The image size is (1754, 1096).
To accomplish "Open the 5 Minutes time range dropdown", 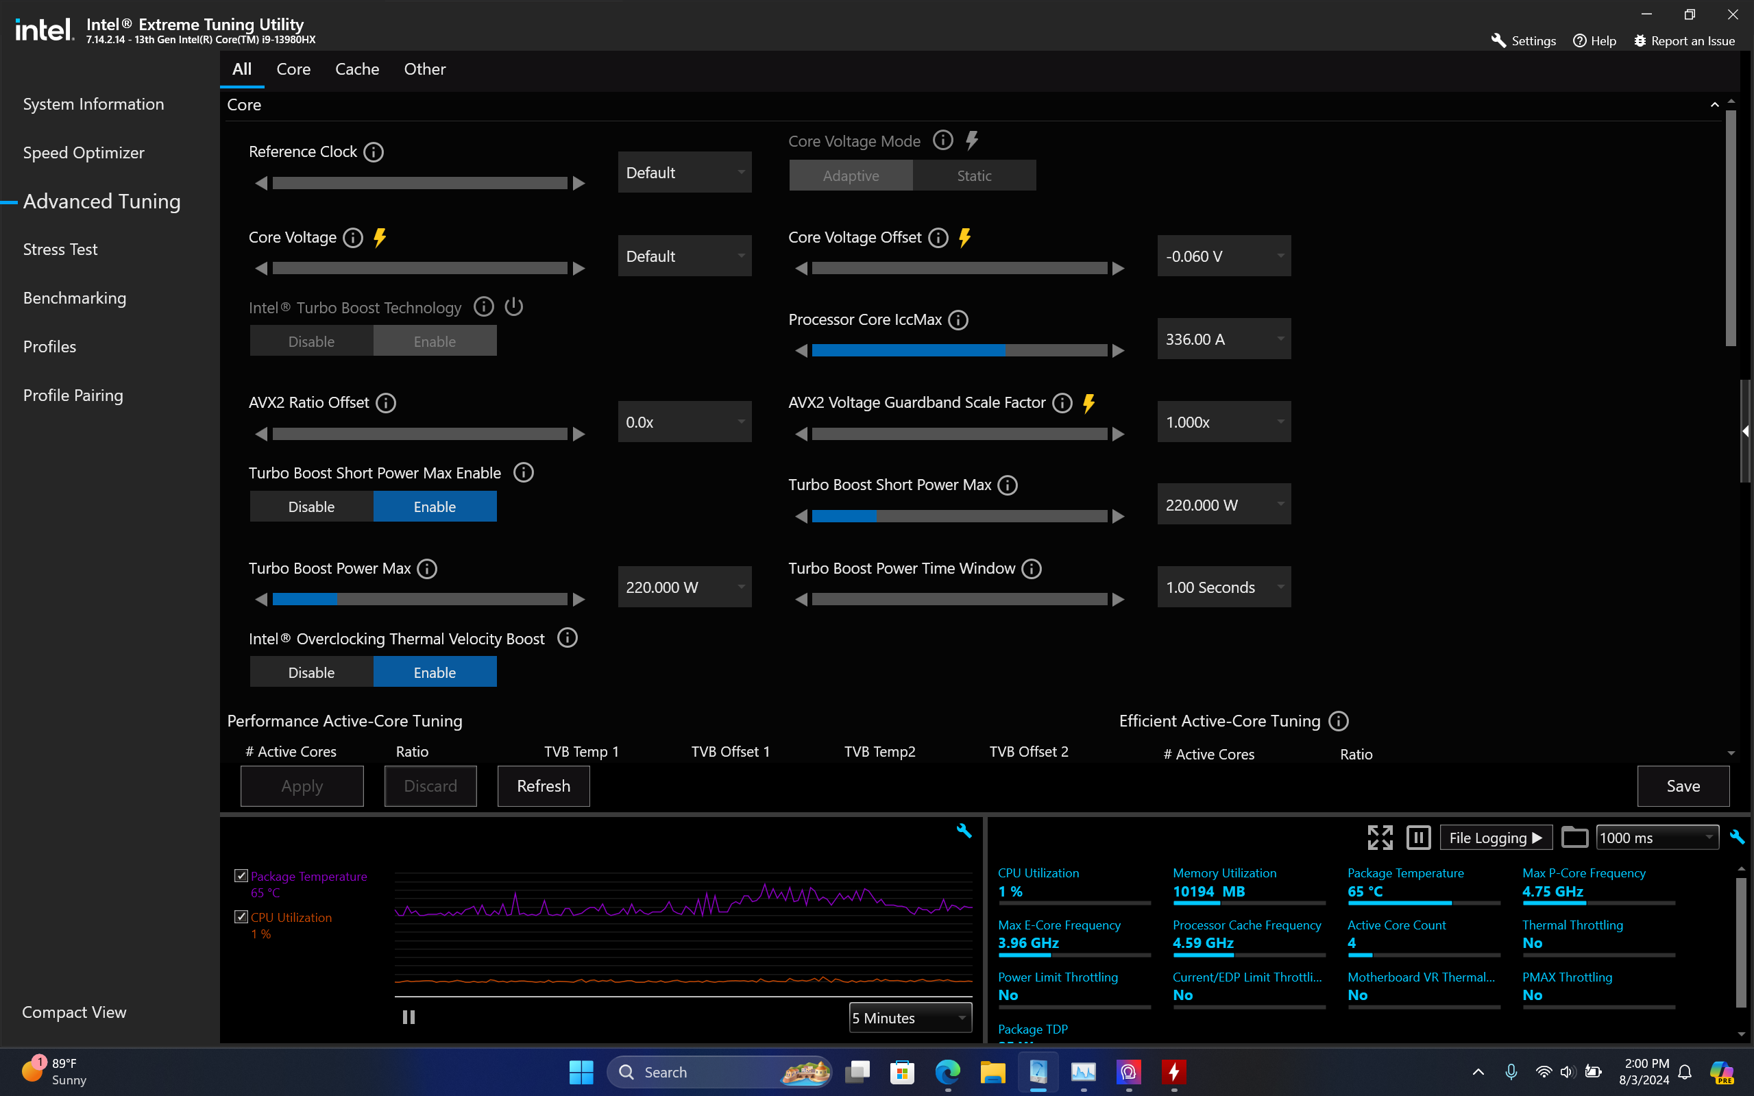I will coord(910,1018).
